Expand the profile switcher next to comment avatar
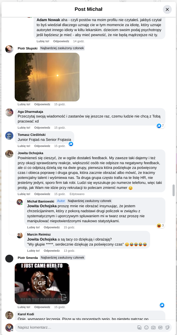The width and height of the screenshot is (177, 335). [12, 330]
